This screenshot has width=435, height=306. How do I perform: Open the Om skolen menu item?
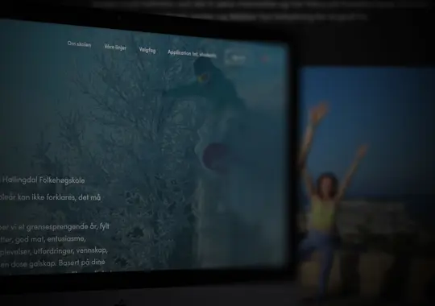point(79,44)
